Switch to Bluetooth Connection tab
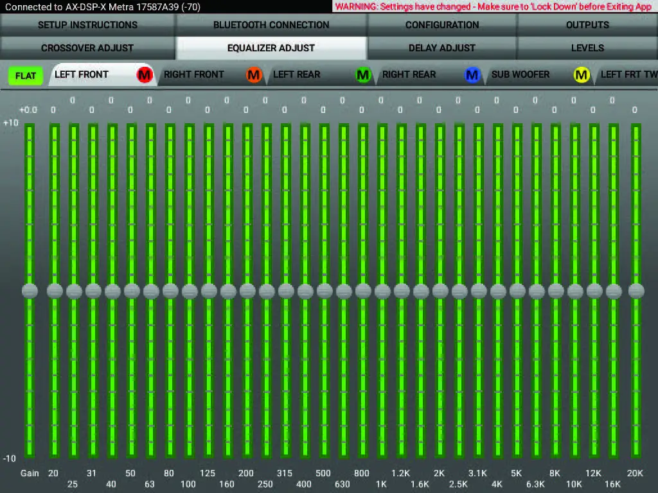The width and height of the screenshot is (658, 493). tap(271, 25)
